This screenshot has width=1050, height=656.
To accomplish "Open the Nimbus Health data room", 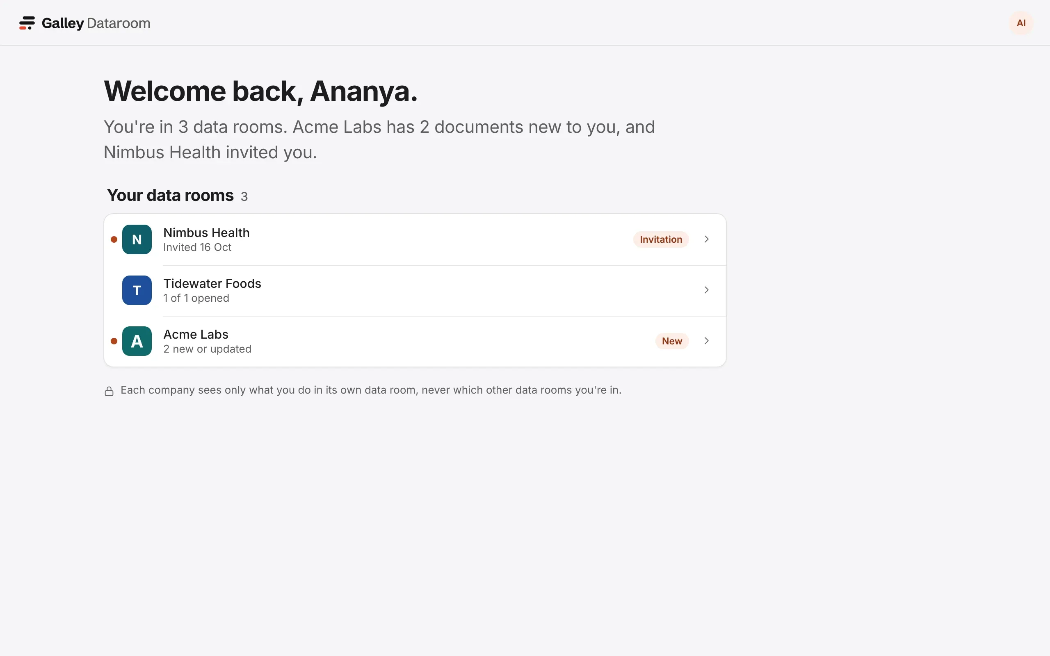I will (x=415, y=239).
